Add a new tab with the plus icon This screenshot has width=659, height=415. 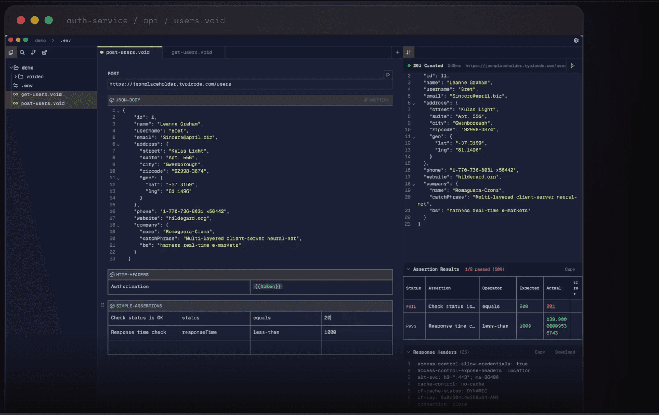pos(397,52)
